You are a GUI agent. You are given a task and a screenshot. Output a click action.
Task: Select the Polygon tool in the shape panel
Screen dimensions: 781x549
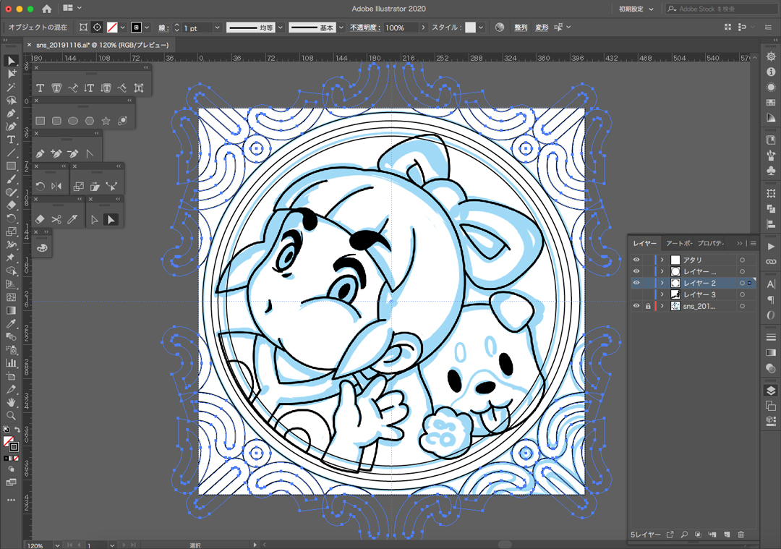[x=89, y=121]
